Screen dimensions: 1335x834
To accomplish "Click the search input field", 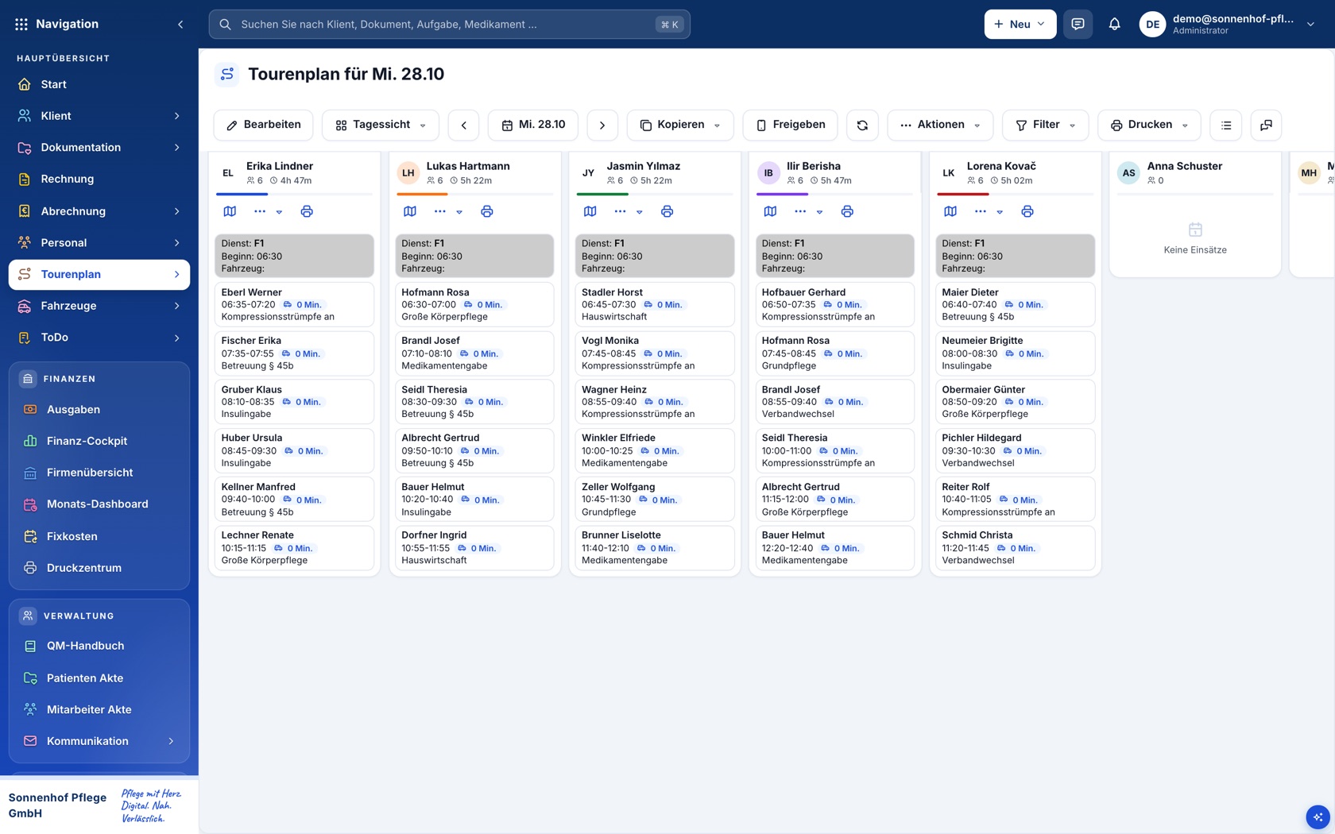I will 449,24.
